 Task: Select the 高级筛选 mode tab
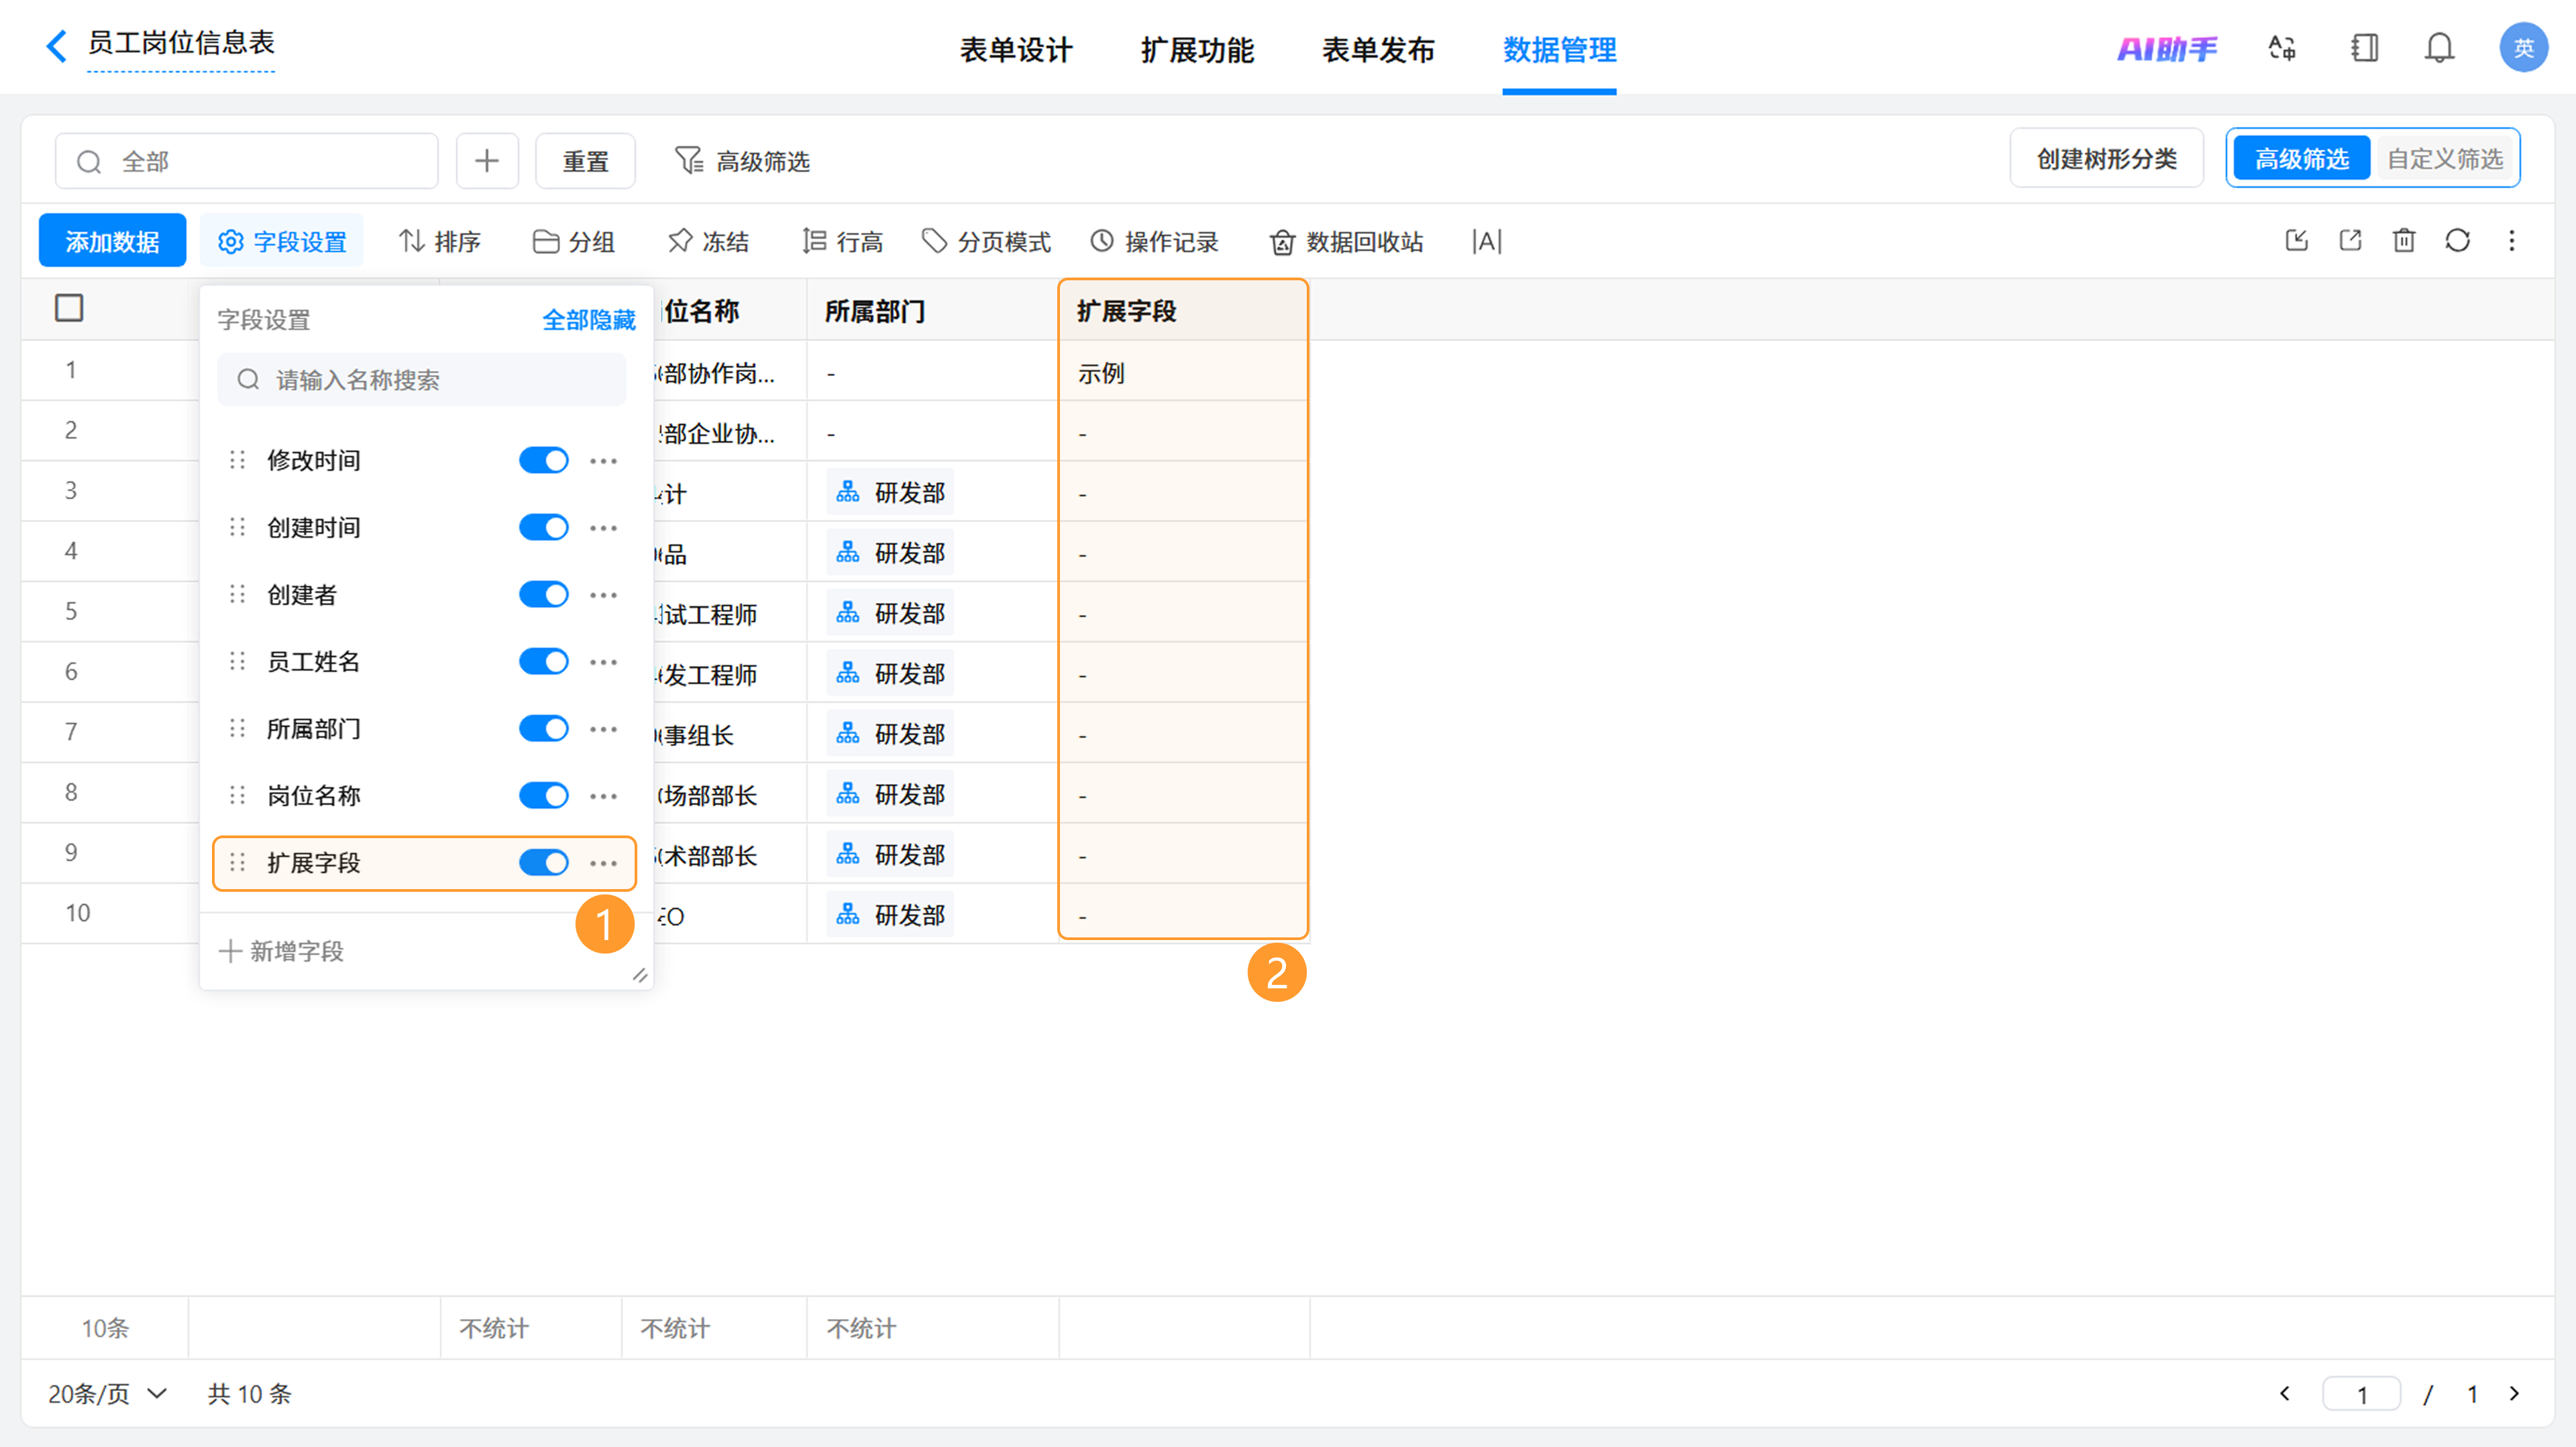click(2301, 159)
